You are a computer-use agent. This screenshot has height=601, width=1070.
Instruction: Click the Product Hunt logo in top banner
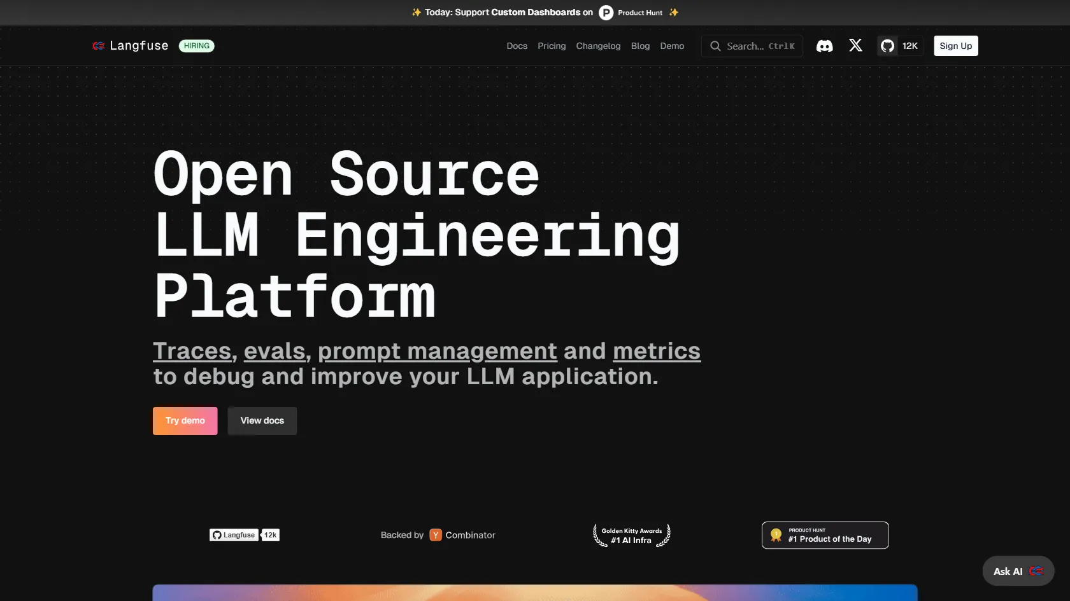coord(606,13)
